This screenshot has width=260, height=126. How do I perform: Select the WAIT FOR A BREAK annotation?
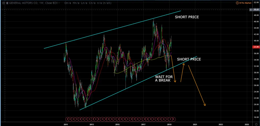coord(164,79)
